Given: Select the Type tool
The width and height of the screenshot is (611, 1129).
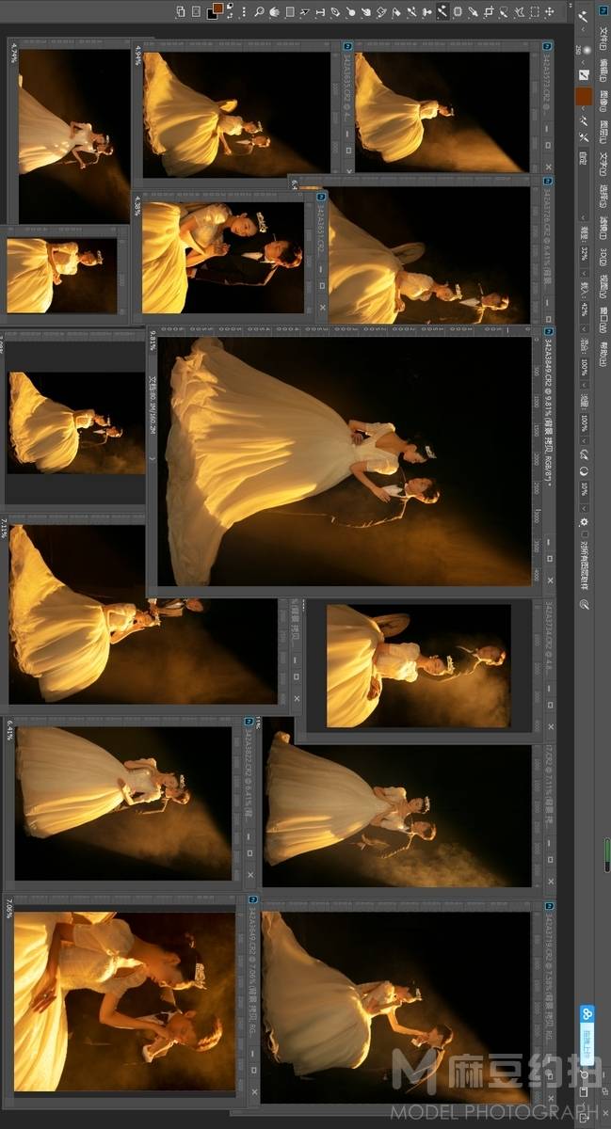Looking at the screenshot, I should tap(320, 12).
